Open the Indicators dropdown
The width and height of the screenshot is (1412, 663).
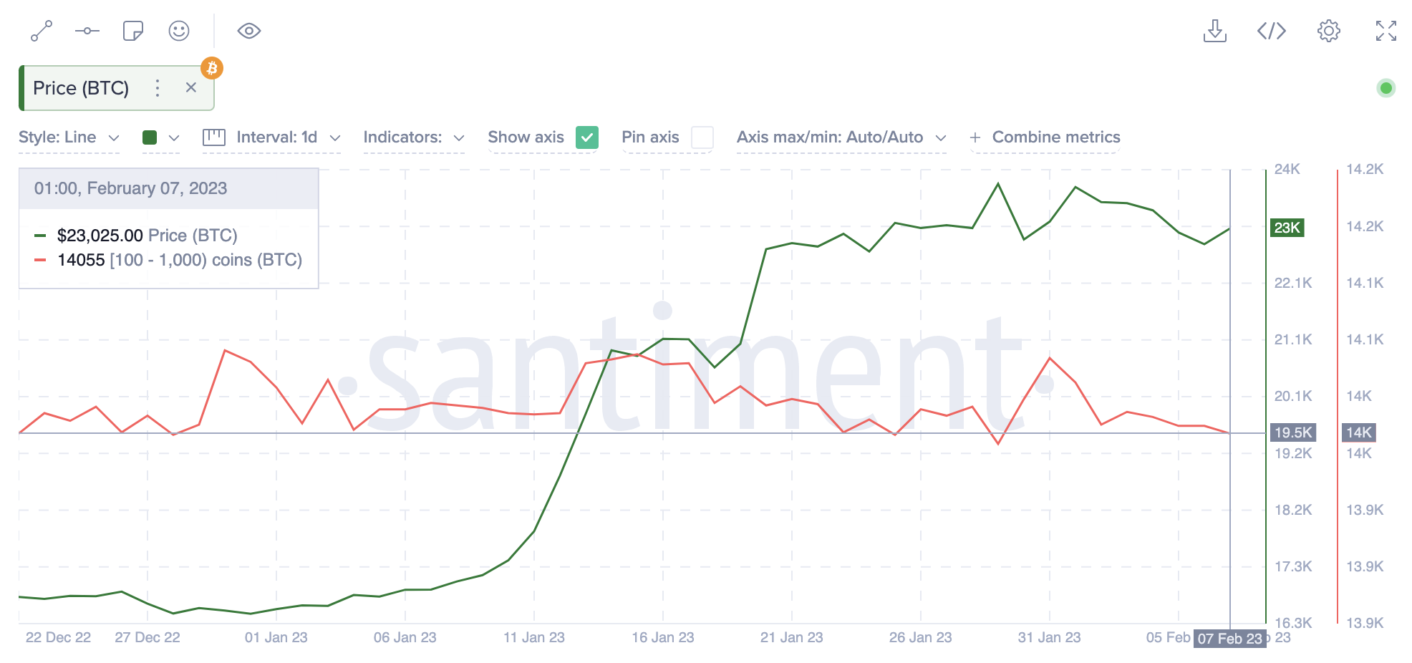[413, 137]
